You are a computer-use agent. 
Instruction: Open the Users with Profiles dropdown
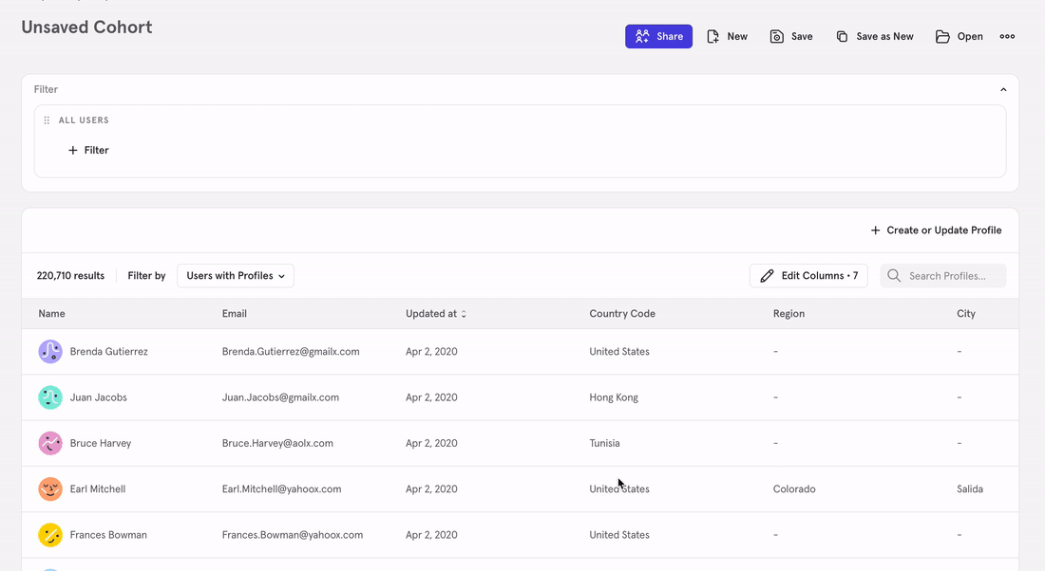pos(235,275)
